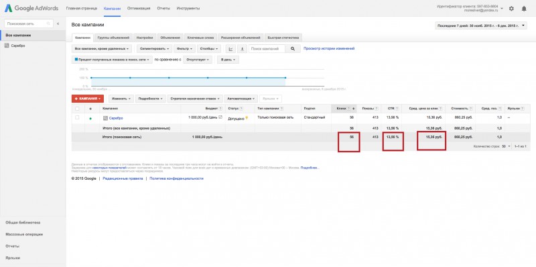The image size is (536, 267).
Task: Click the help icon next to Ярлыки header
Action: click(523, 109)
